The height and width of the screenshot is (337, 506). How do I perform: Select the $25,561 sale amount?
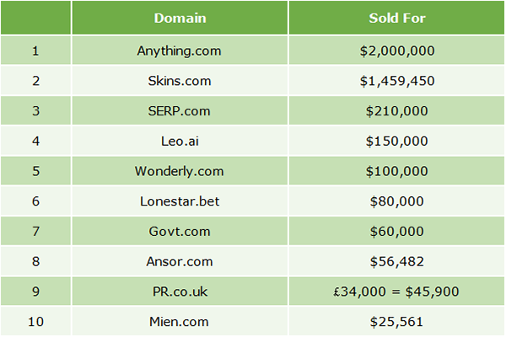pos(397,321)
